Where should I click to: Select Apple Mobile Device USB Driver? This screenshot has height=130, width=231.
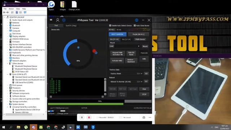point(27,110)
